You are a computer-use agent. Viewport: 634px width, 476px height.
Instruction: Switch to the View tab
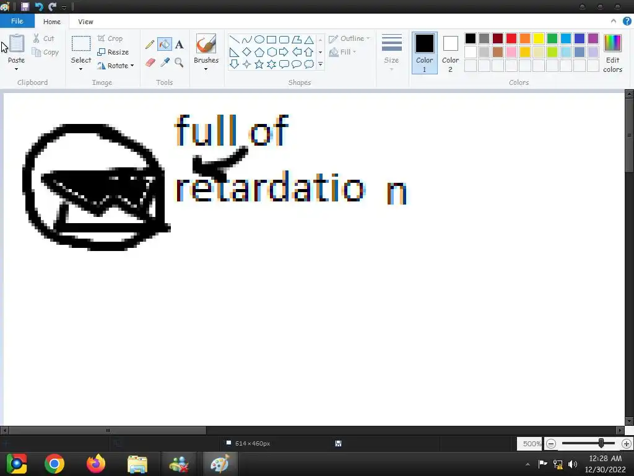click(85, 22)
